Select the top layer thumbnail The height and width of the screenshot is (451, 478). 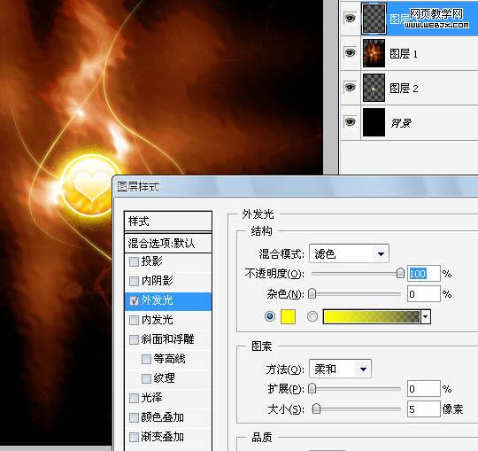[x=374, y=19]
